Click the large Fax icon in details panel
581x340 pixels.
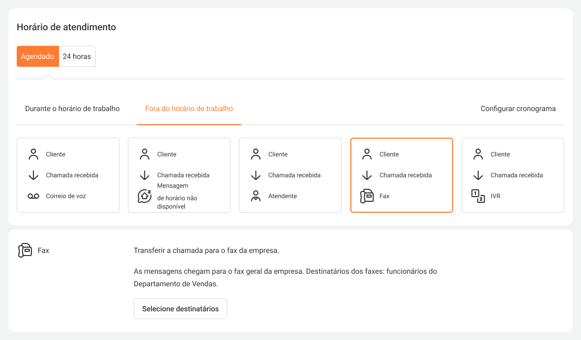[25, 250]
